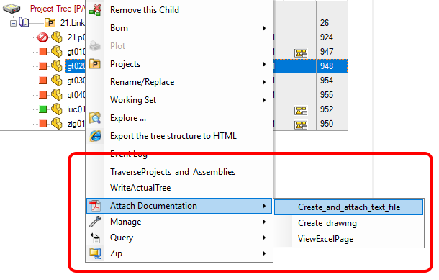The height and width of the screenshot is (280, 439).
Task: Click the structure icon in row 950
Action: click(301, 125)
